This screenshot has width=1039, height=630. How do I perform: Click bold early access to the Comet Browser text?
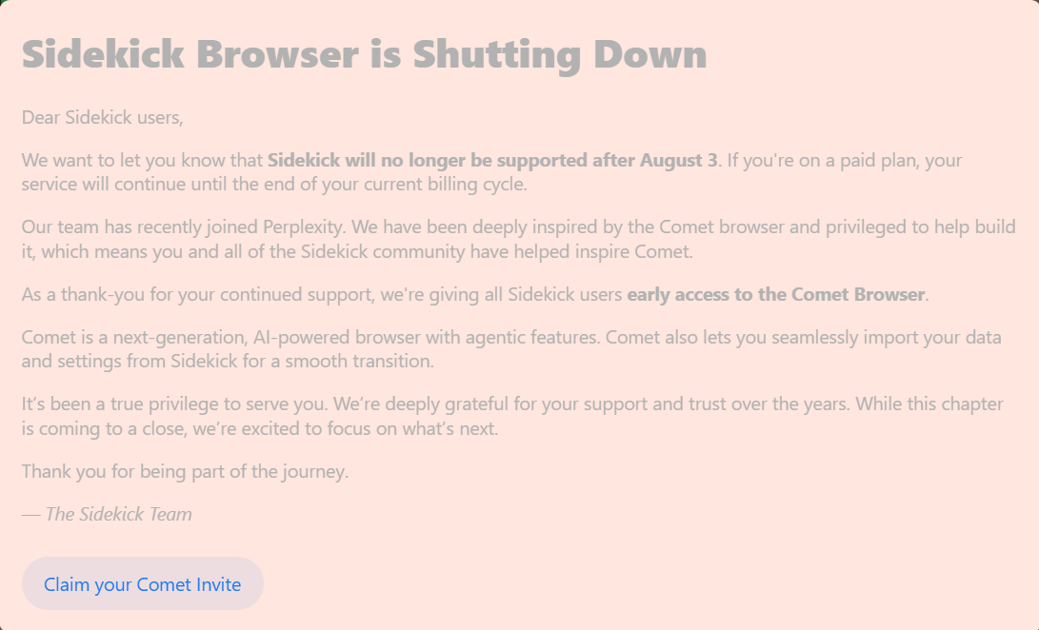tap(776, 294)
